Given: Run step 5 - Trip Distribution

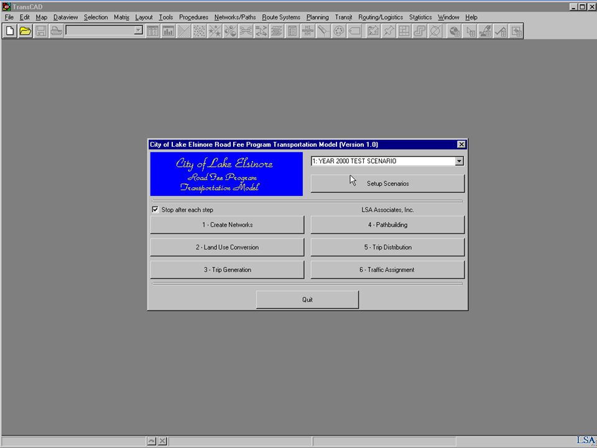Looking at the screenshot, I should pos(387,247).
